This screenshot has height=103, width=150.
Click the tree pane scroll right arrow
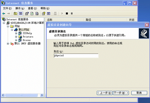click(x=42, y=95)
